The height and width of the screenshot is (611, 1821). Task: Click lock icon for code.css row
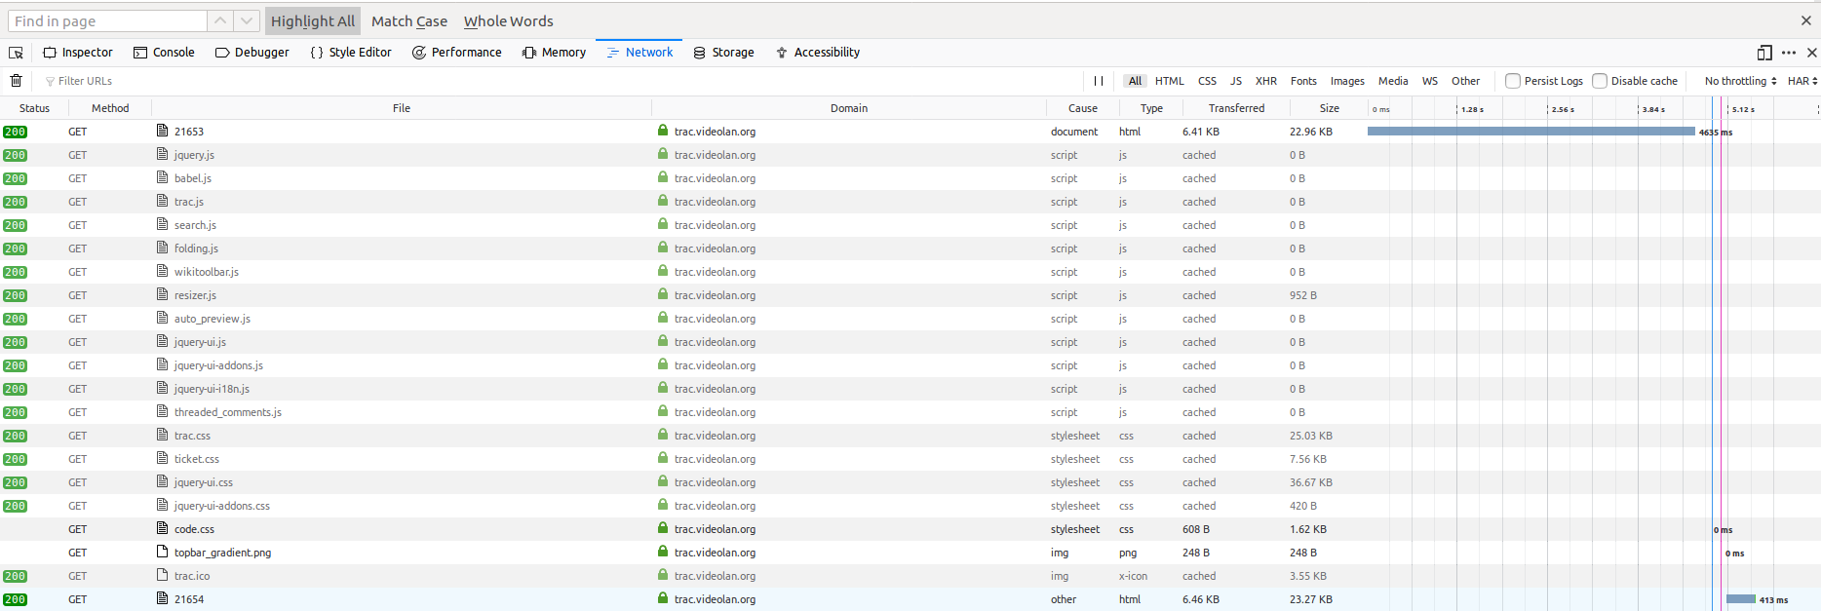(663, 528)
